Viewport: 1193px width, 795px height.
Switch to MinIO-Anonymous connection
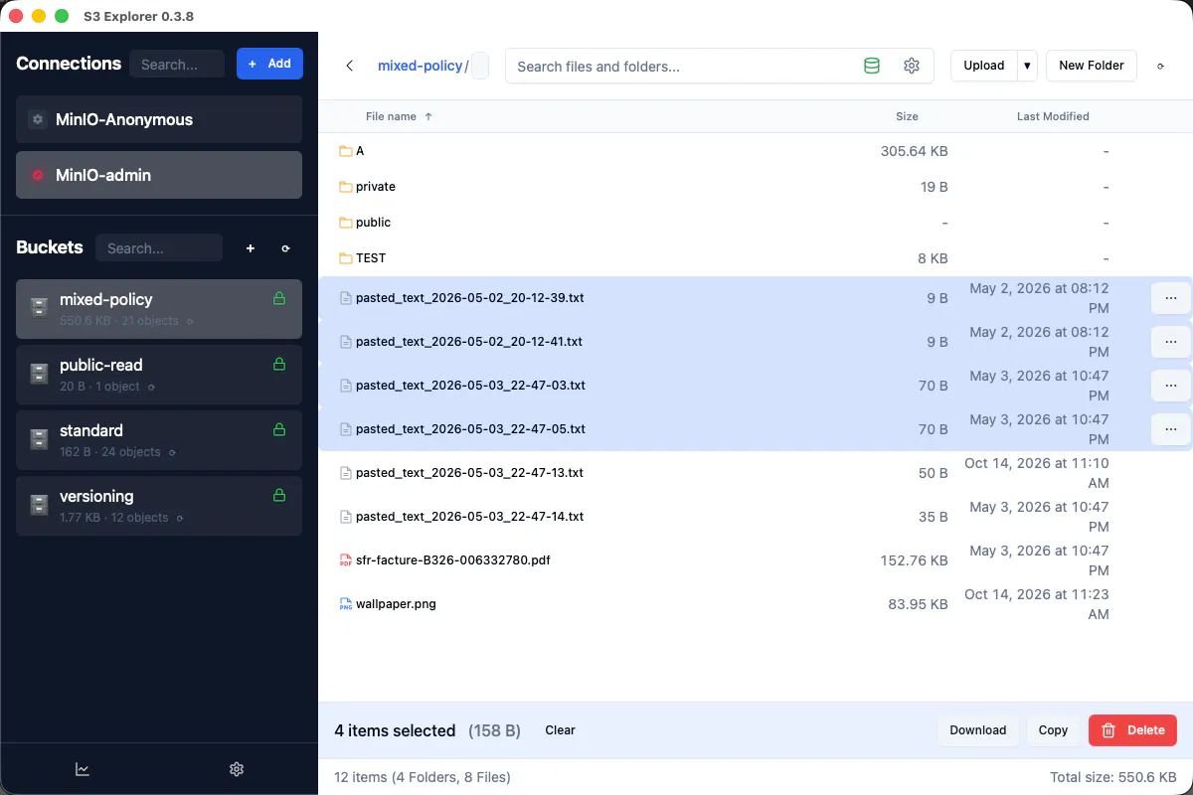point(159,119)
